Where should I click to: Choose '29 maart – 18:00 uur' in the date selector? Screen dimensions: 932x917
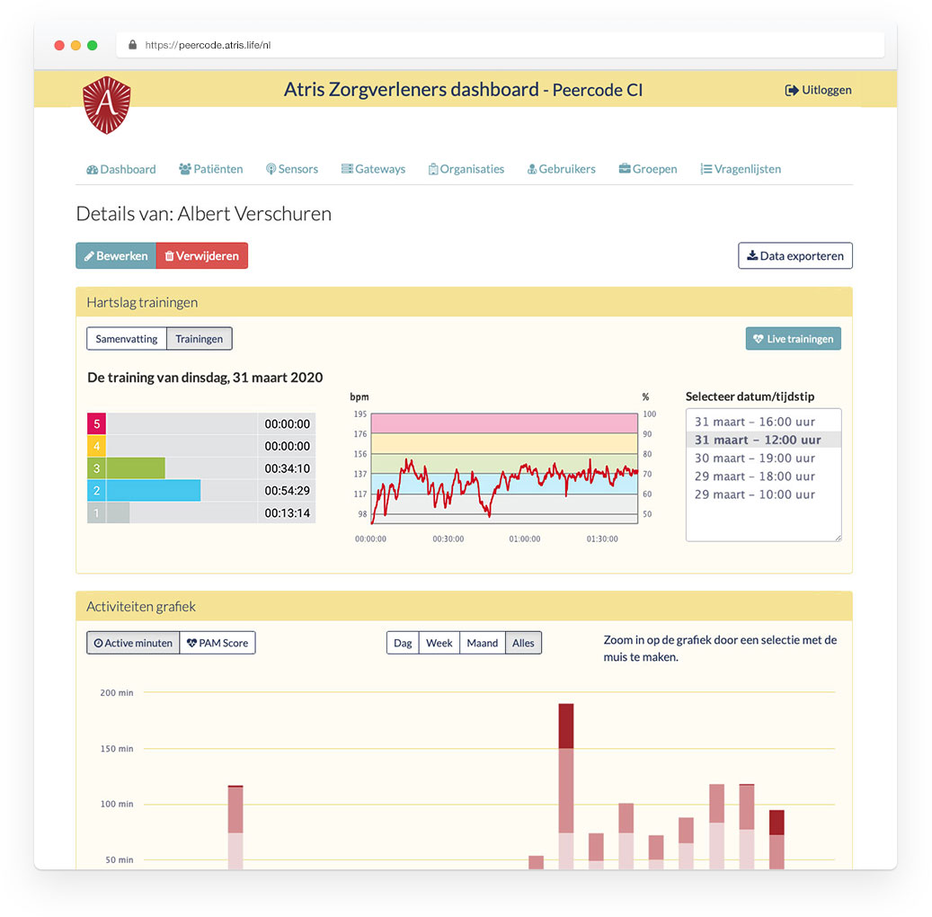point(762,476)
